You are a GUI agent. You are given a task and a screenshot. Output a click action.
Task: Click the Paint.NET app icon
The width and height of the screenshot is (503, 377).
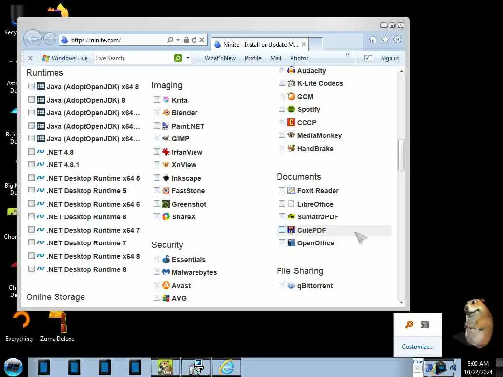166,126
